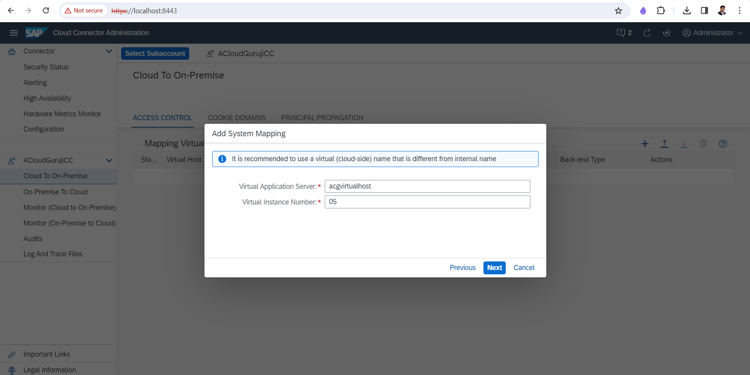Switch to the Cookie Domains tab

click(x=237, y=118)
